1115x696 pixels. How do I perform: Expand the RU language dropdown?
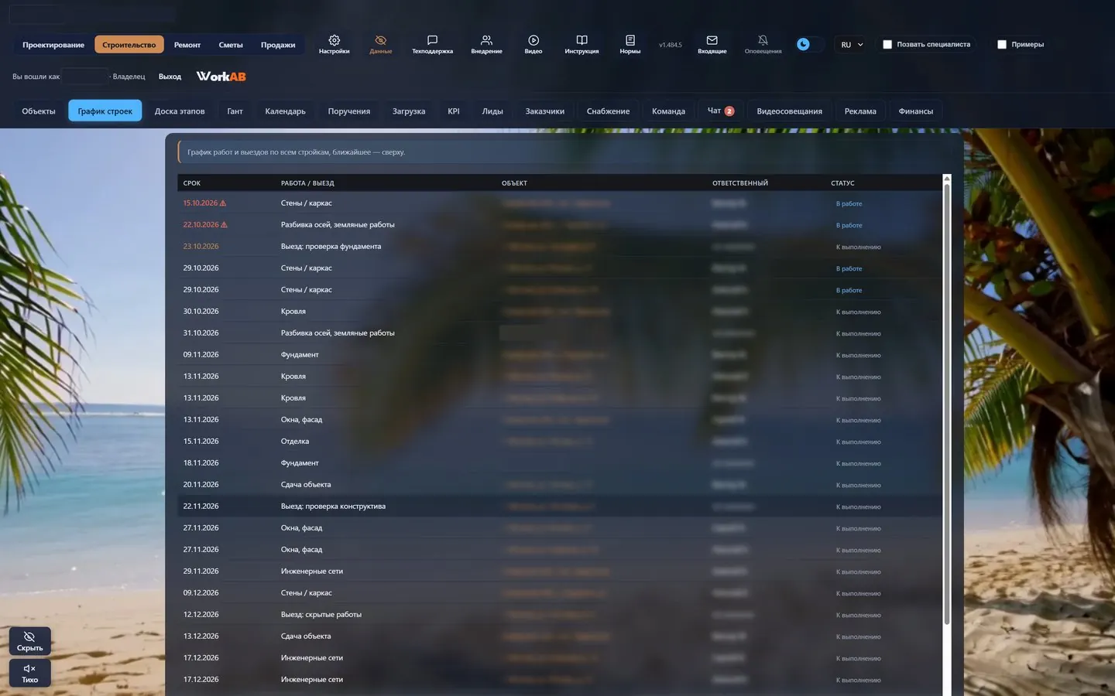852,45
